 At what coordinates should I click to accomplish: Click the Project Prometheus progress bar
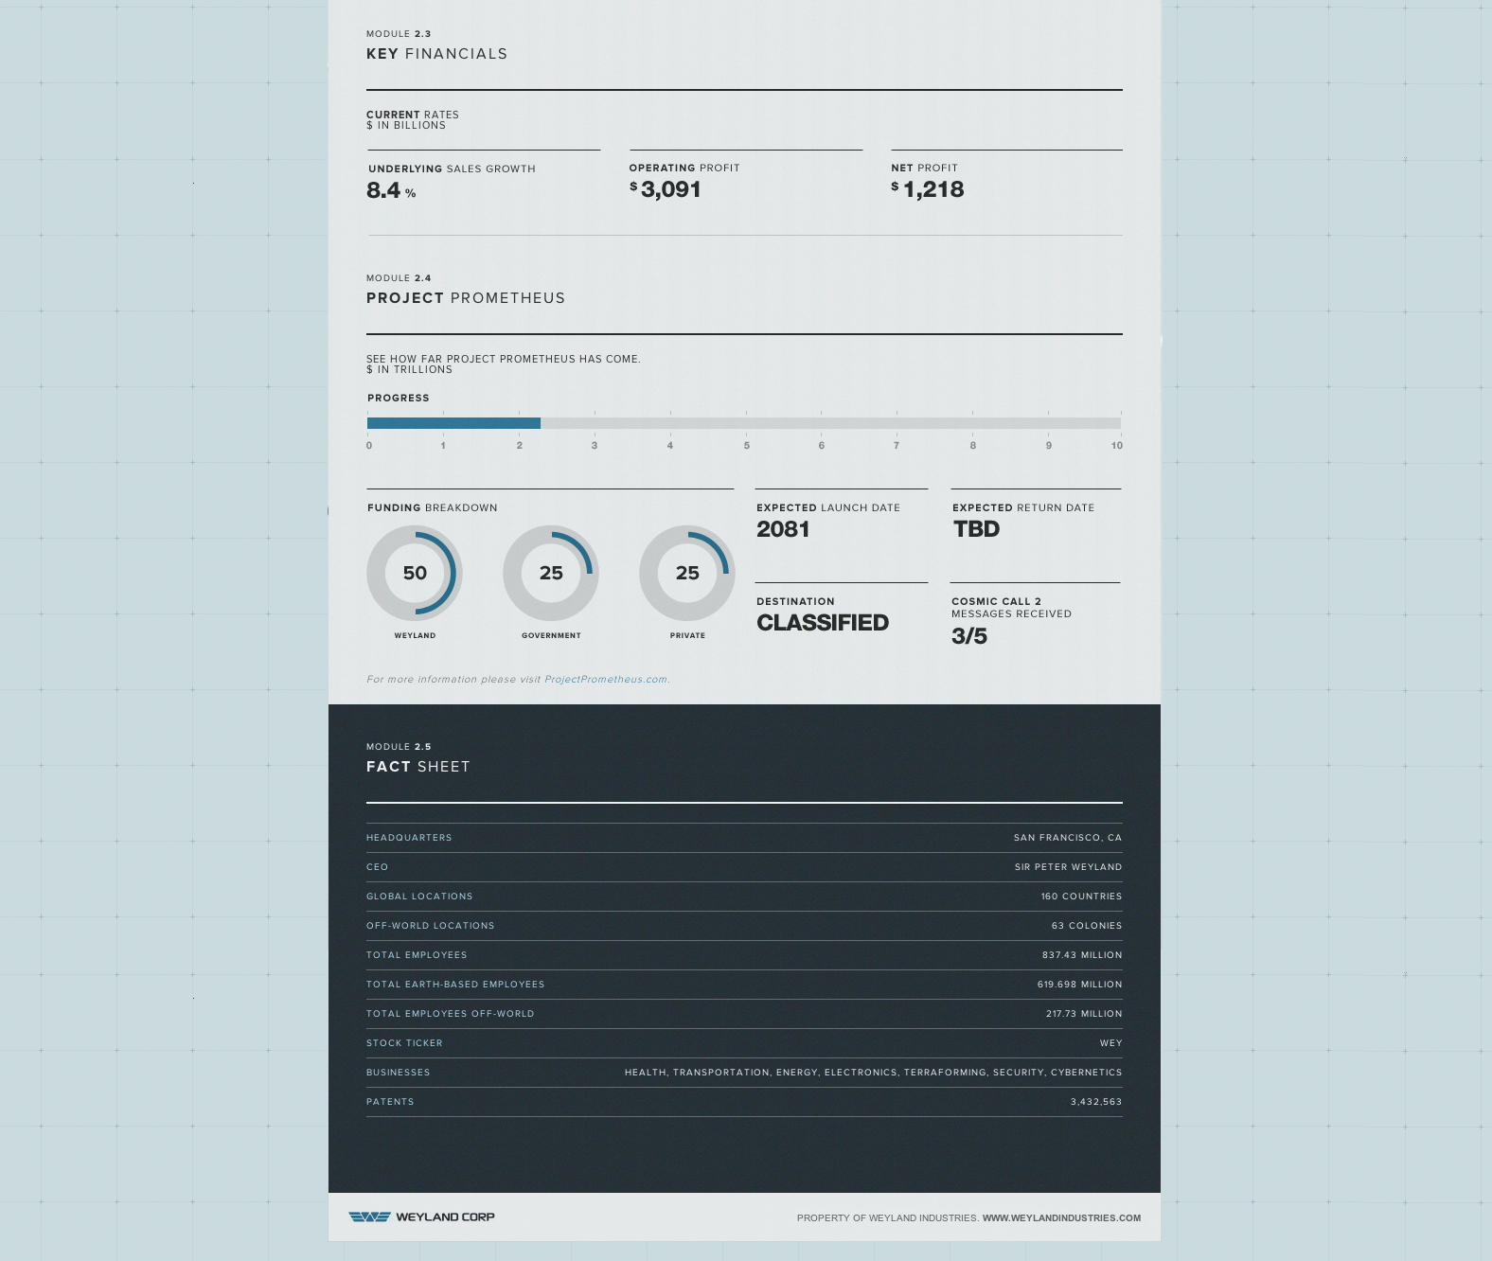pyautogui.click(x=743, y=423)
